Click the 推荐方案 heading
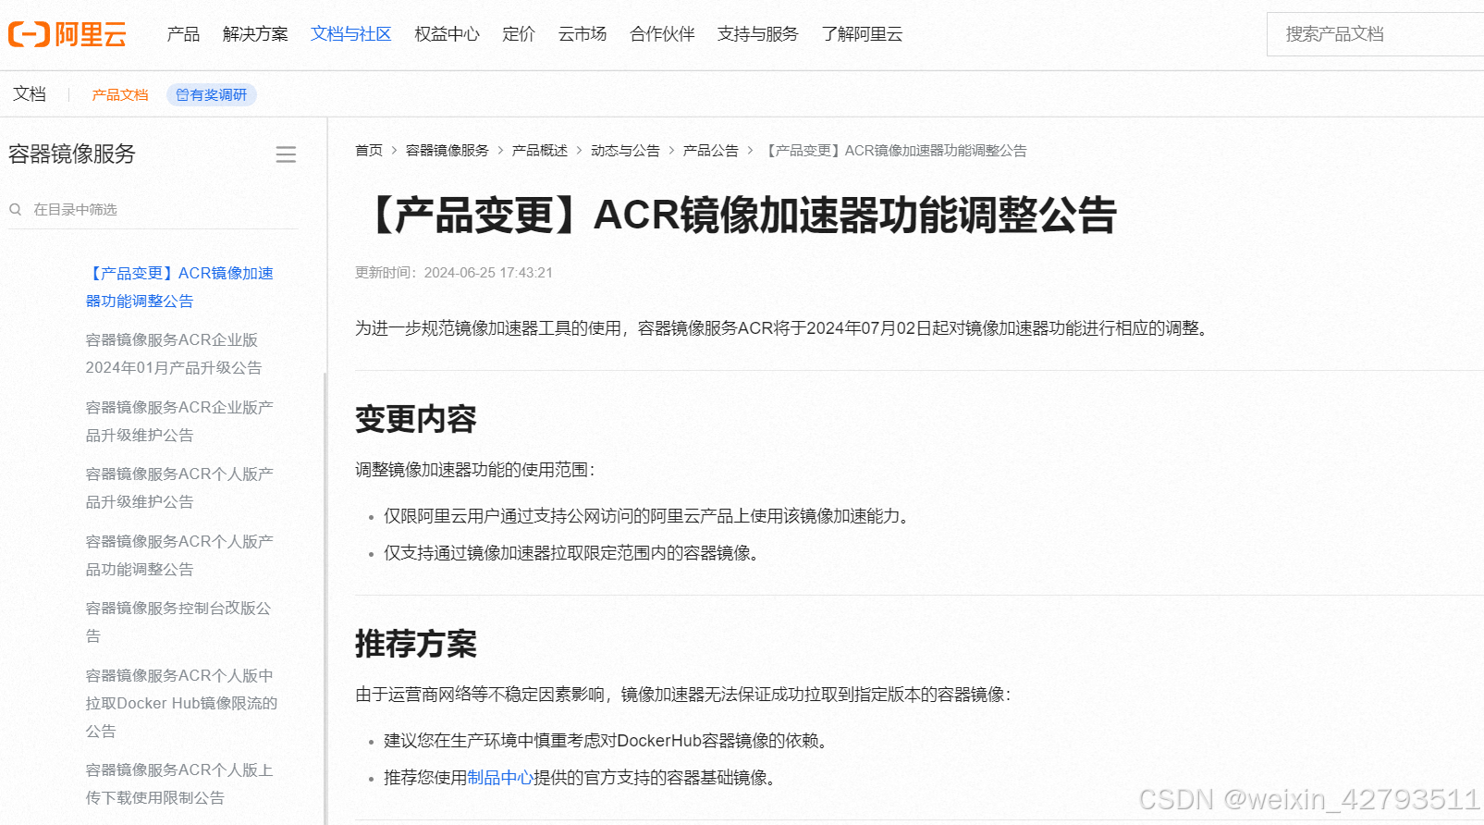Image resolution: width=1484 pixels, height=825 pixels. pyautogui.click(x=416, y=644)
